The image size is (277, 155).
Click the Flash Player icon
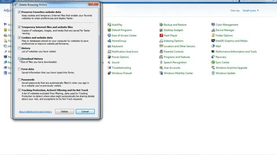[x=161, y=35]
